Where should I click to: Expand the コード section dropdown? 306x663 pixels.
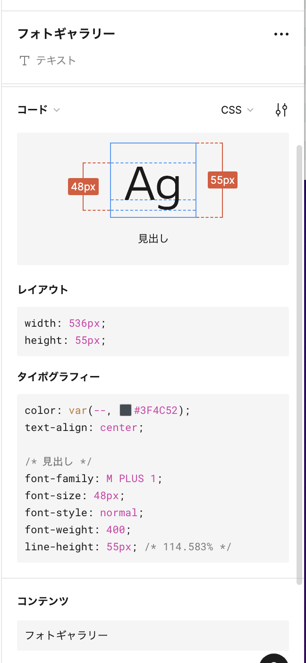pos(39,110)
